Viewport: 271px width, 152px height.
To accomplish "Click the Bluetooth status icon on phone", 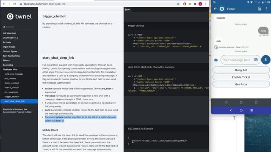I will [248, 2].
